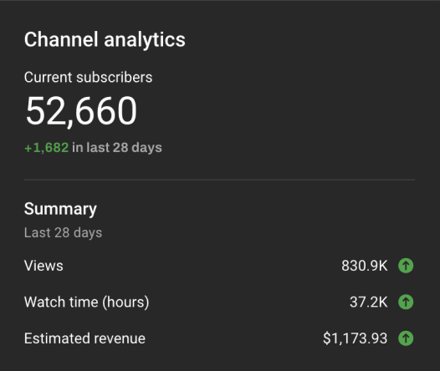
Task: Click the word analytics in the title
Action: [145, 40]
